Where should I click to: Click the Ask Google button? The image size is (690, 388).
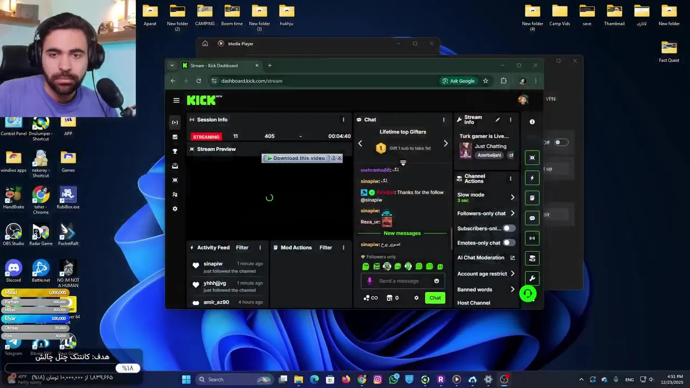(x=459, y=81)
